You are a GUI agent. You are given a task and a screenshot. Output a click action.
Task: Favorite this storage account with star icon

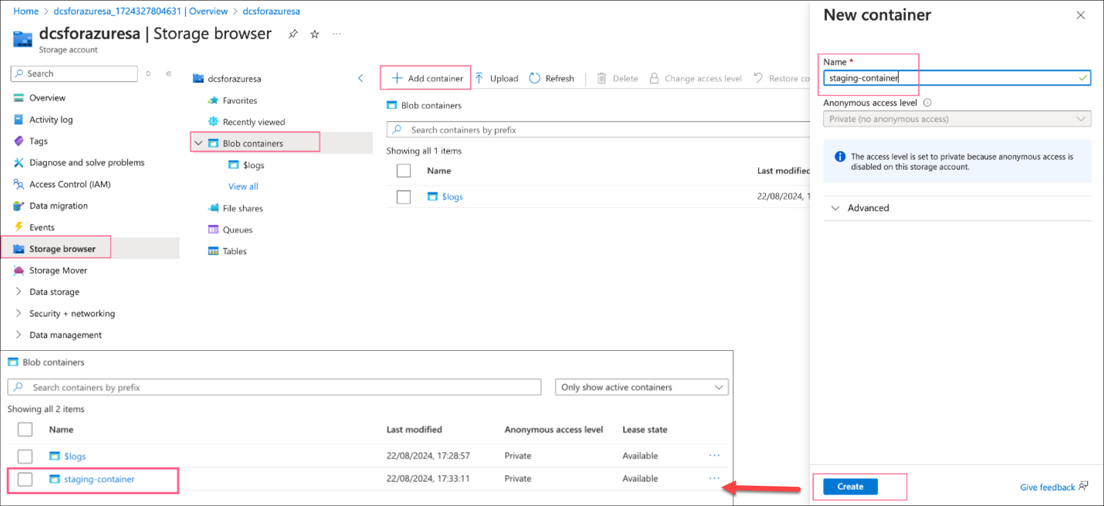(x=315, y=34)
